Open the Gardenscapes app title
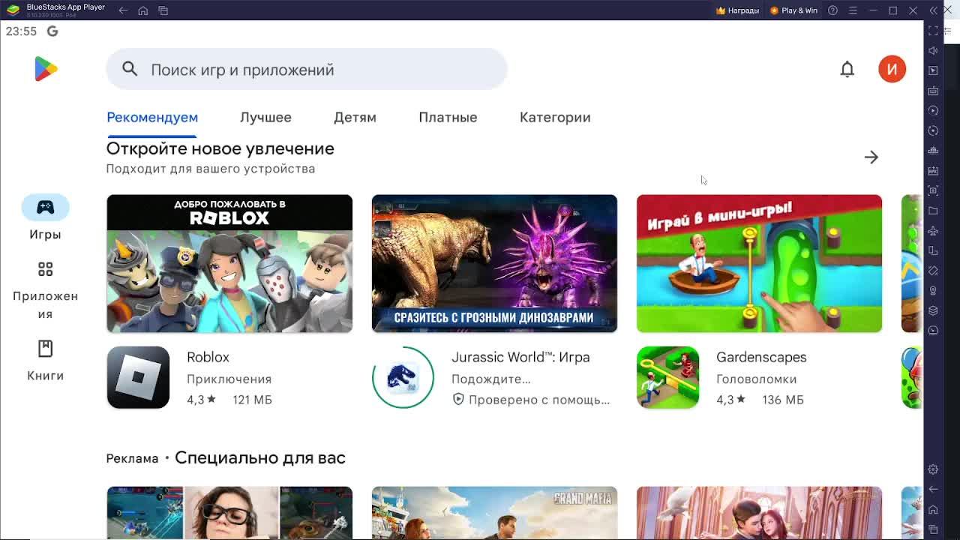 [761, 357]
